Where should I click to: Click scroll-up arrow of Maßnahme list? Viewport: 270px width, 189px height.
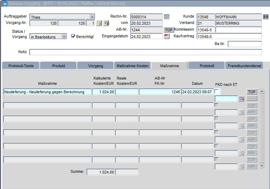tap(262, 92)
